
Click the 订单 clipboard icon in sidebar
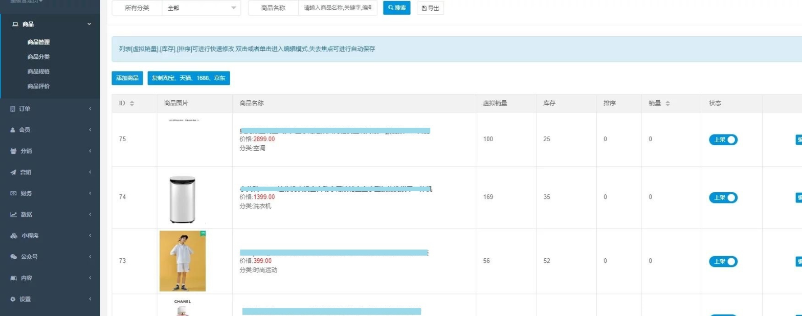coord(13,108)
